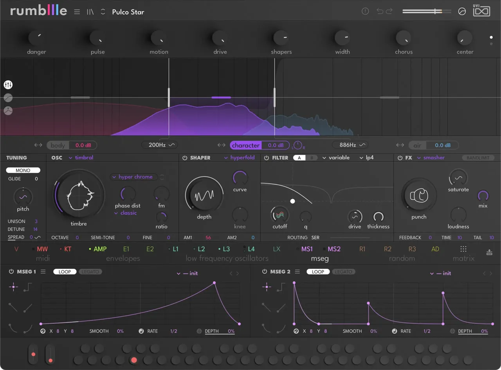Open the hamburger menu beside the rumblllle logo
This screenshot has height=370, width=501.
[x=77, y=12]
